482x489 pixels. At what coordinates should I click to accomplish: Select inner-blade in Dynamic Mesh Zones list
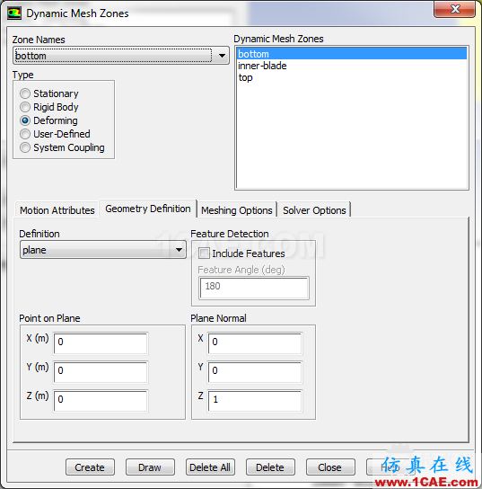pyautogui.click(x=262, y=66)
